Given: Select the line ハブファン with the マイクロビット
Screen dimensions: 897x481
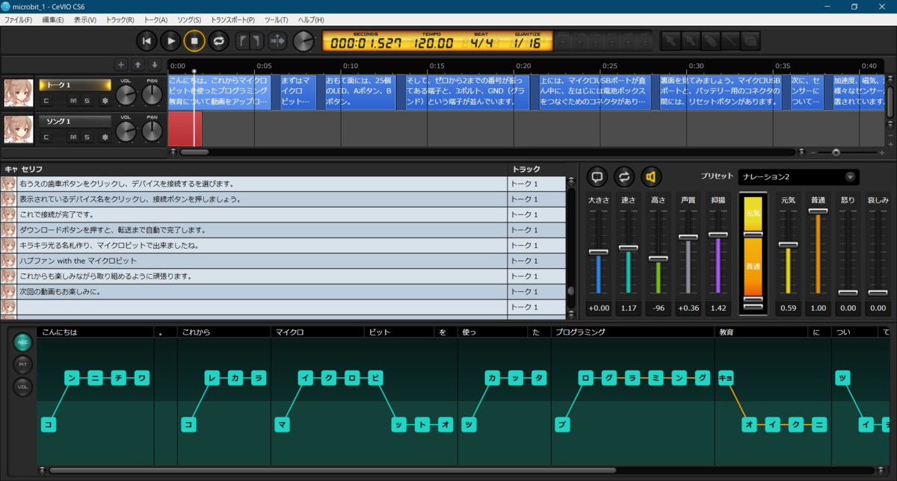Looking at the screenshot, I should pyautogui.click(x=262, y=261).
